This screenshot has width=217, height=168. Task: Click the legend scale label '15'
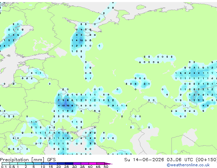pyautogui.click(x=51, y=167)
